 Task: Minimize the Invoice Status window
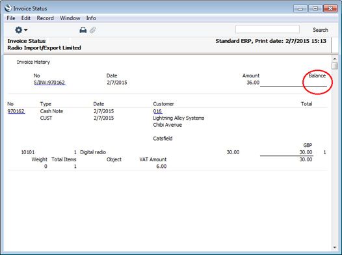coord(300,8)
